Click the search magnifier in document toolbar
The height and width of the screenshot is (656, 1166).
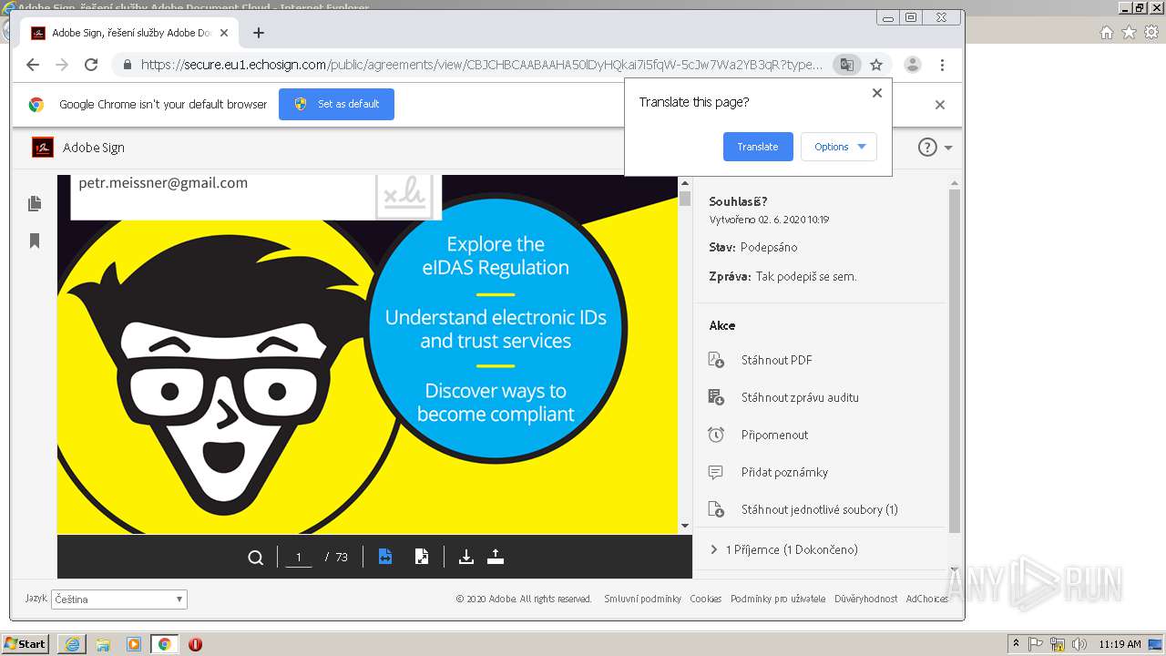click(x=256, y=557)
